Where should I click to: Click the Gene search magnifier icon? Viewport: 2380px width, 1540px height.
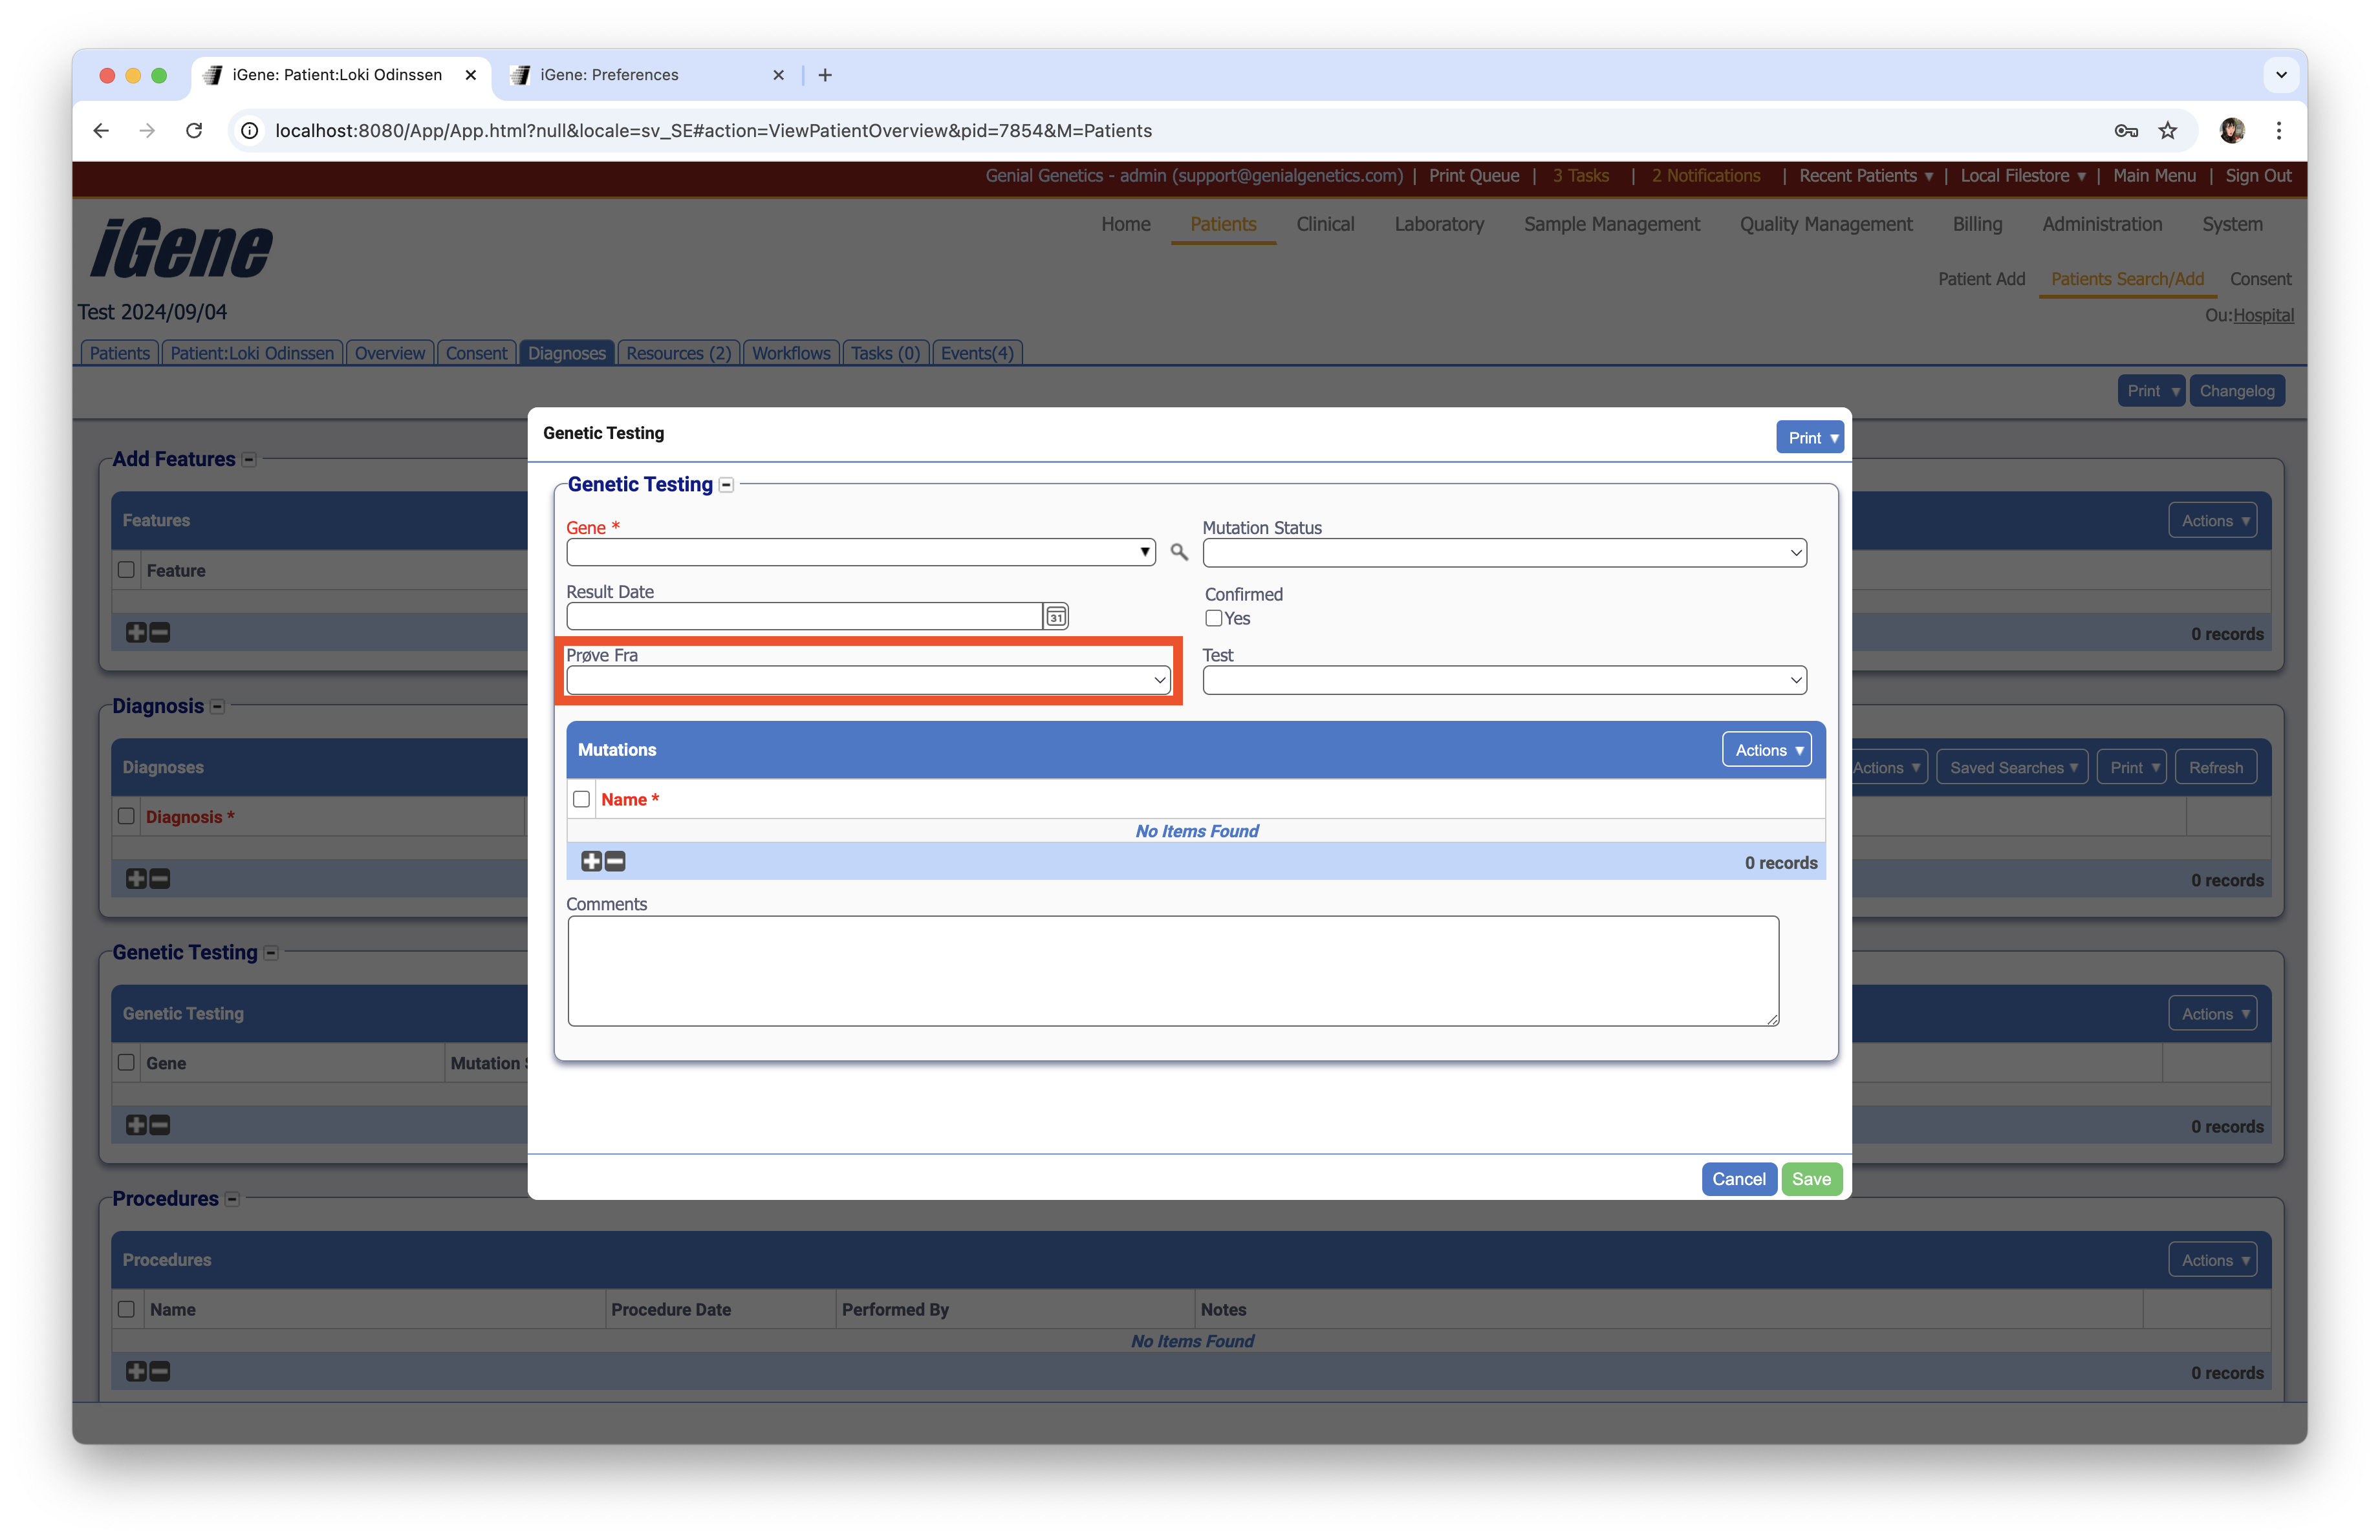point(1179,551)
